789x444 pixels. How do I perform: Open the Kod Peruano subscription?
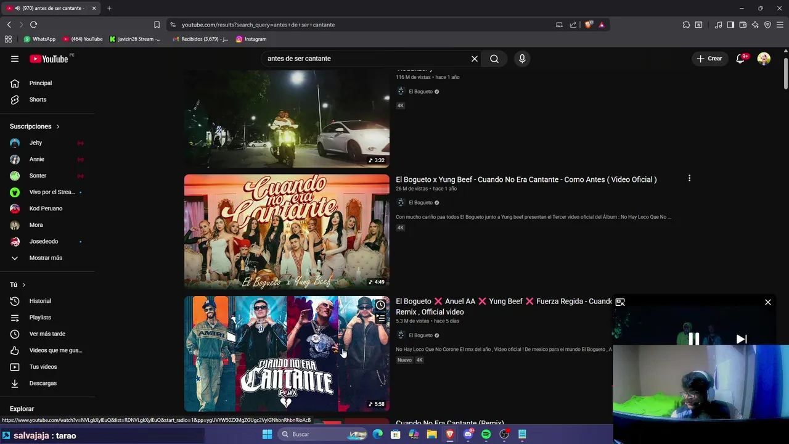pos(47,208)
